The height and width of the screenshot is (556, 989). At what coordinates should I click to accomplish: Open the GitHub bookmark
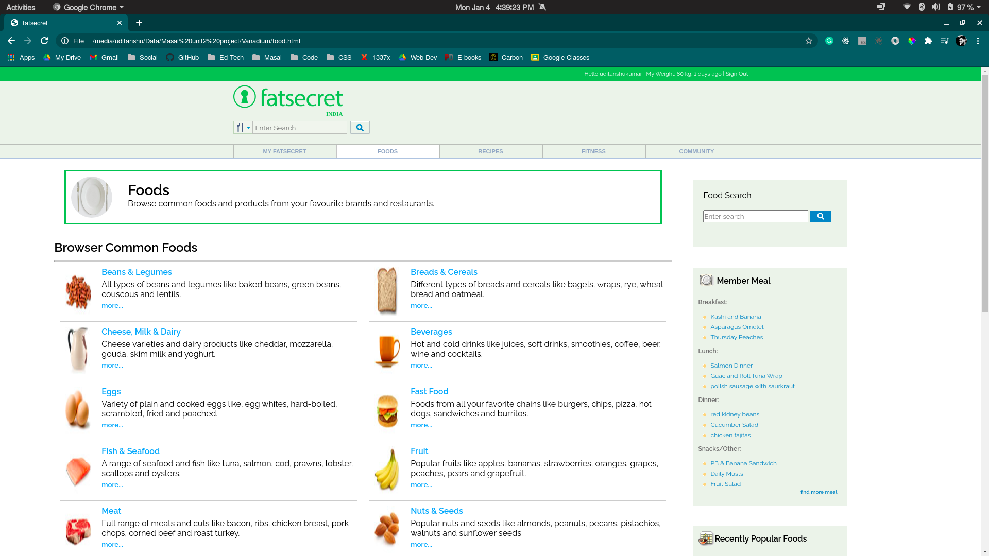coord(182,58)
